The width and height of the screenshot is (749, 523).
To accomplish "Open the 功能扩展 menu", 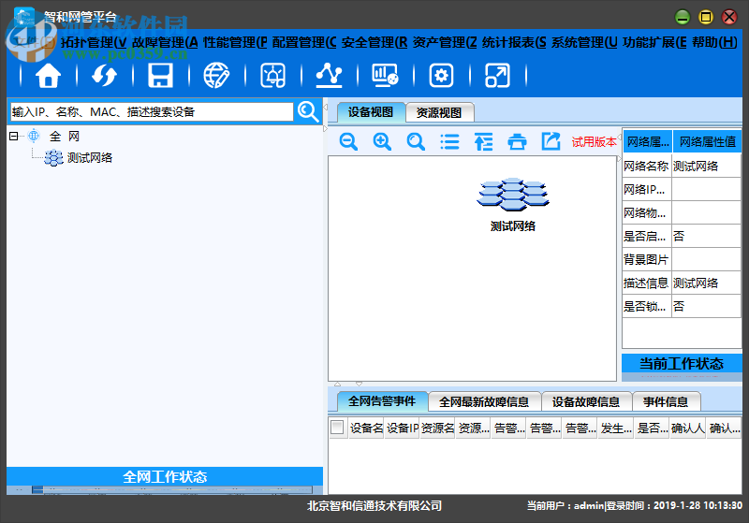I will click(x=654, y=42).
